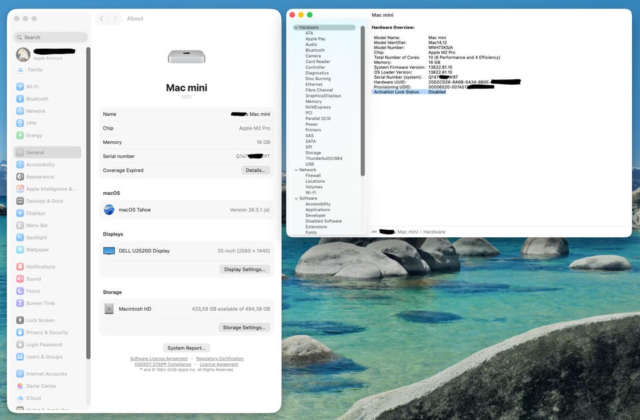This screenshot has height=420, width=640.
Task: Click the System Report button
Action: tap(187, 348)
